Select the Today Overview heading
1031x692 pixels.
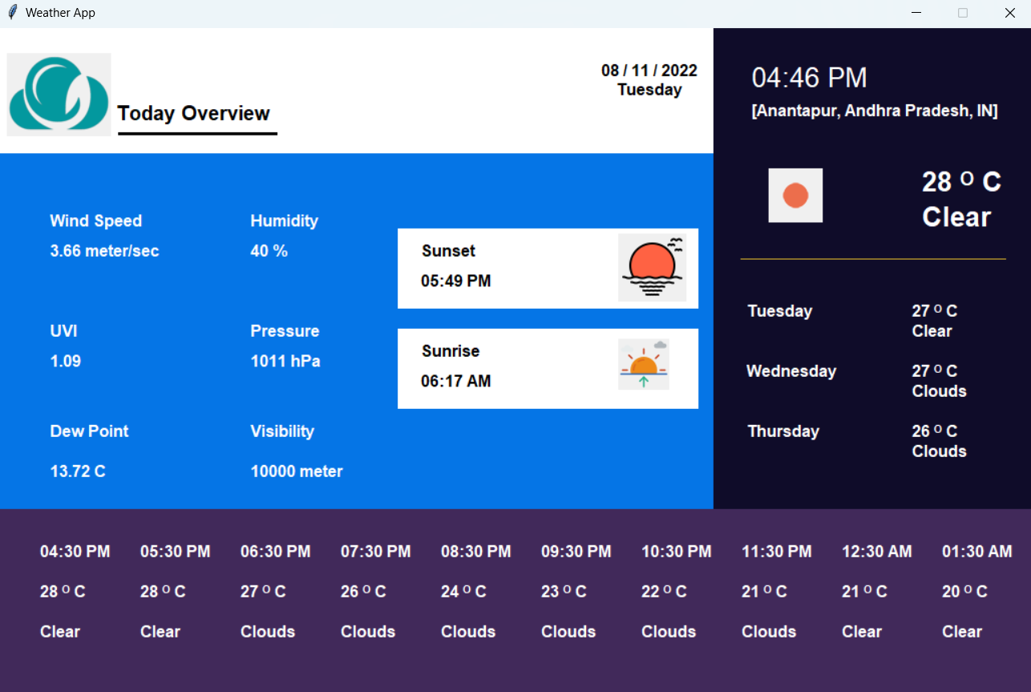[x=193, y=114]
